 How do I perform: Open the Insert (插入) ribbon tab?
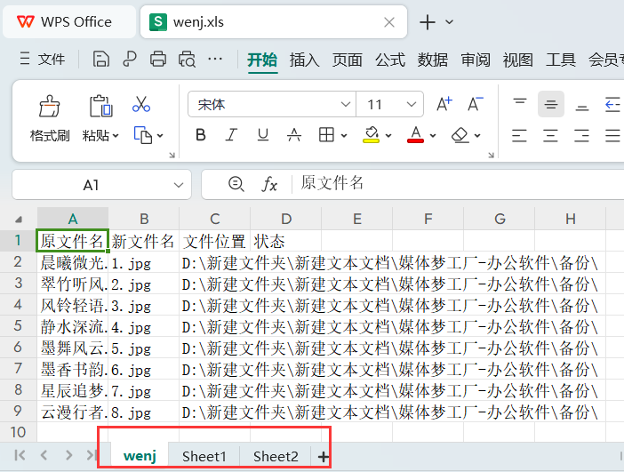(x=304, y=60)
